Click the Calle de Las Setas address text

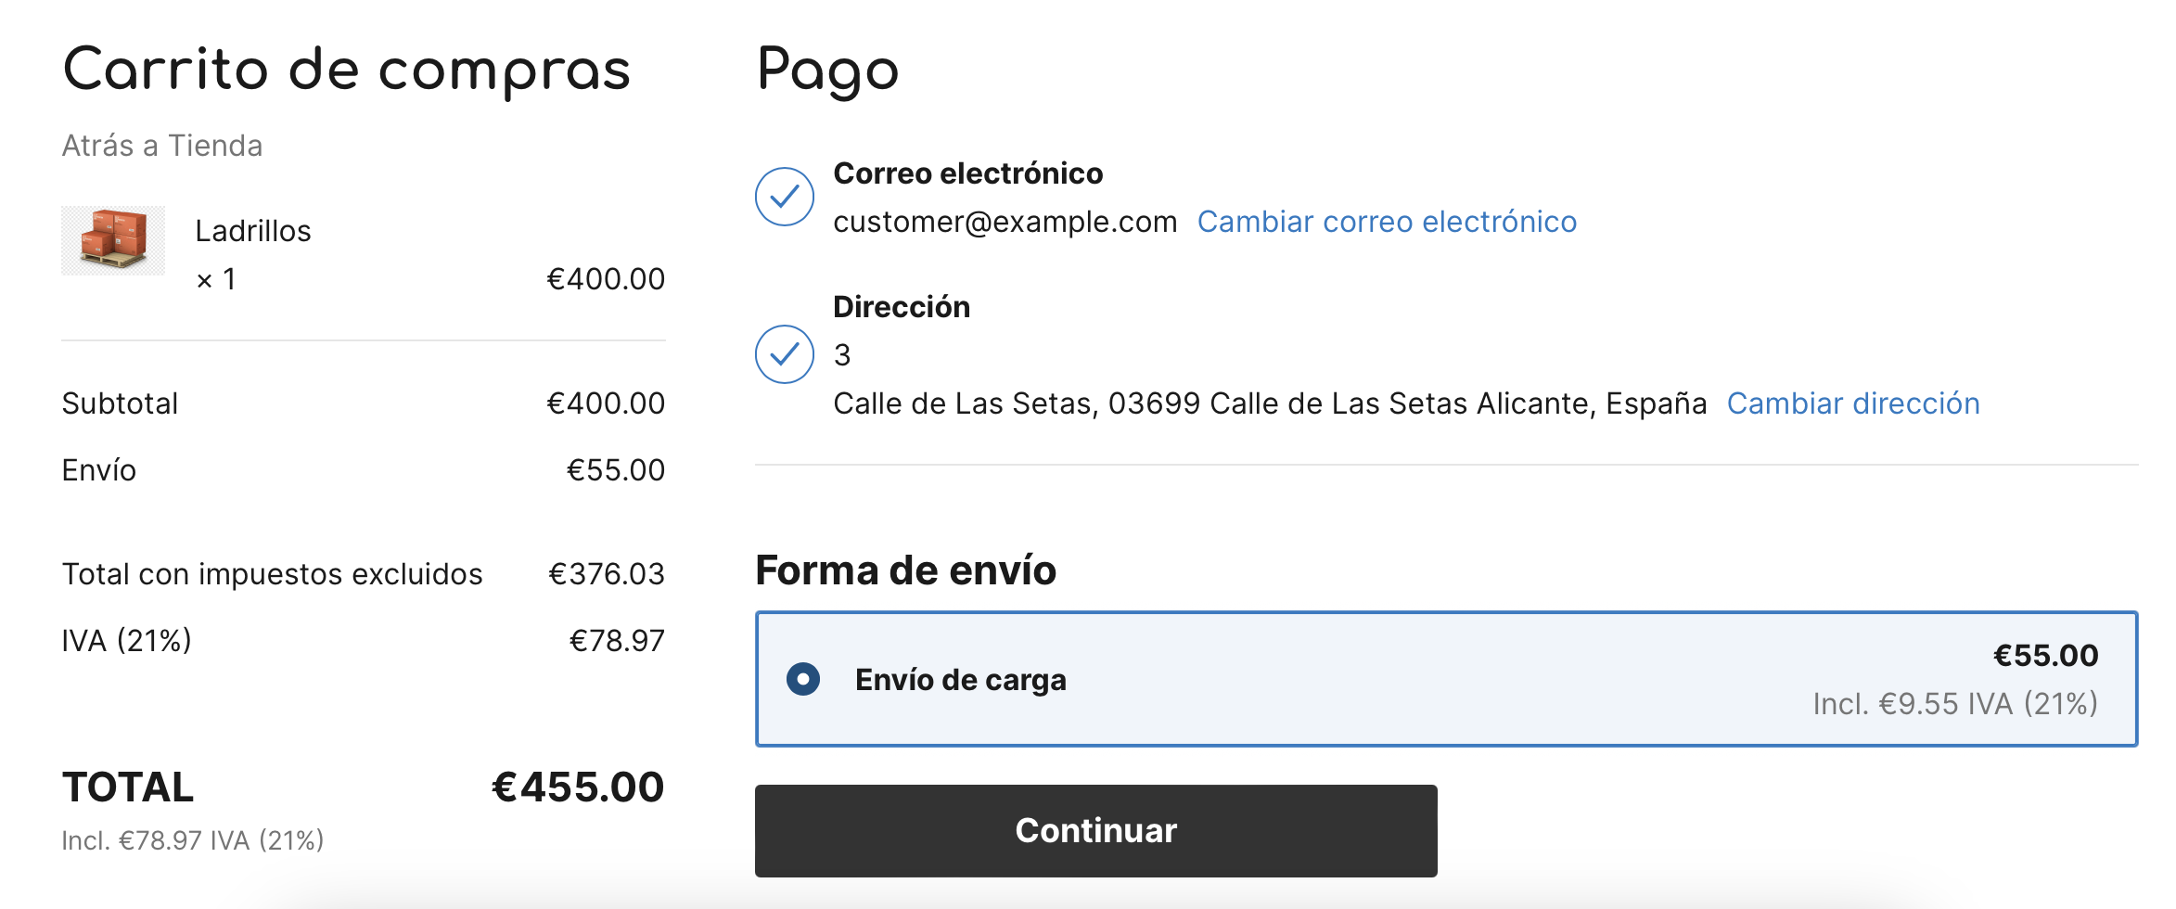pos(1270,403)
